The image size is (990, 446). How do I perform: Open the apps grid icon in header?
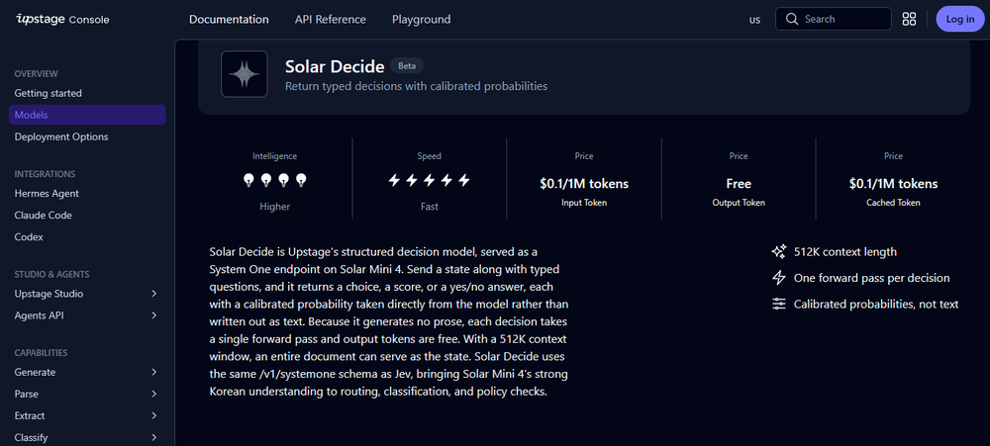click(909, 19)
